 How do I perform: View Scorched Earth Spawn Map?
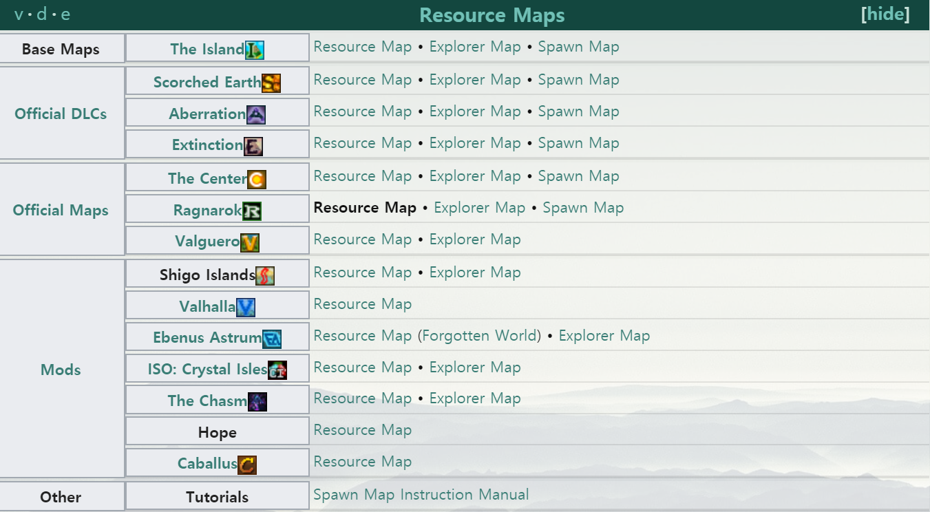pos(579,80)
